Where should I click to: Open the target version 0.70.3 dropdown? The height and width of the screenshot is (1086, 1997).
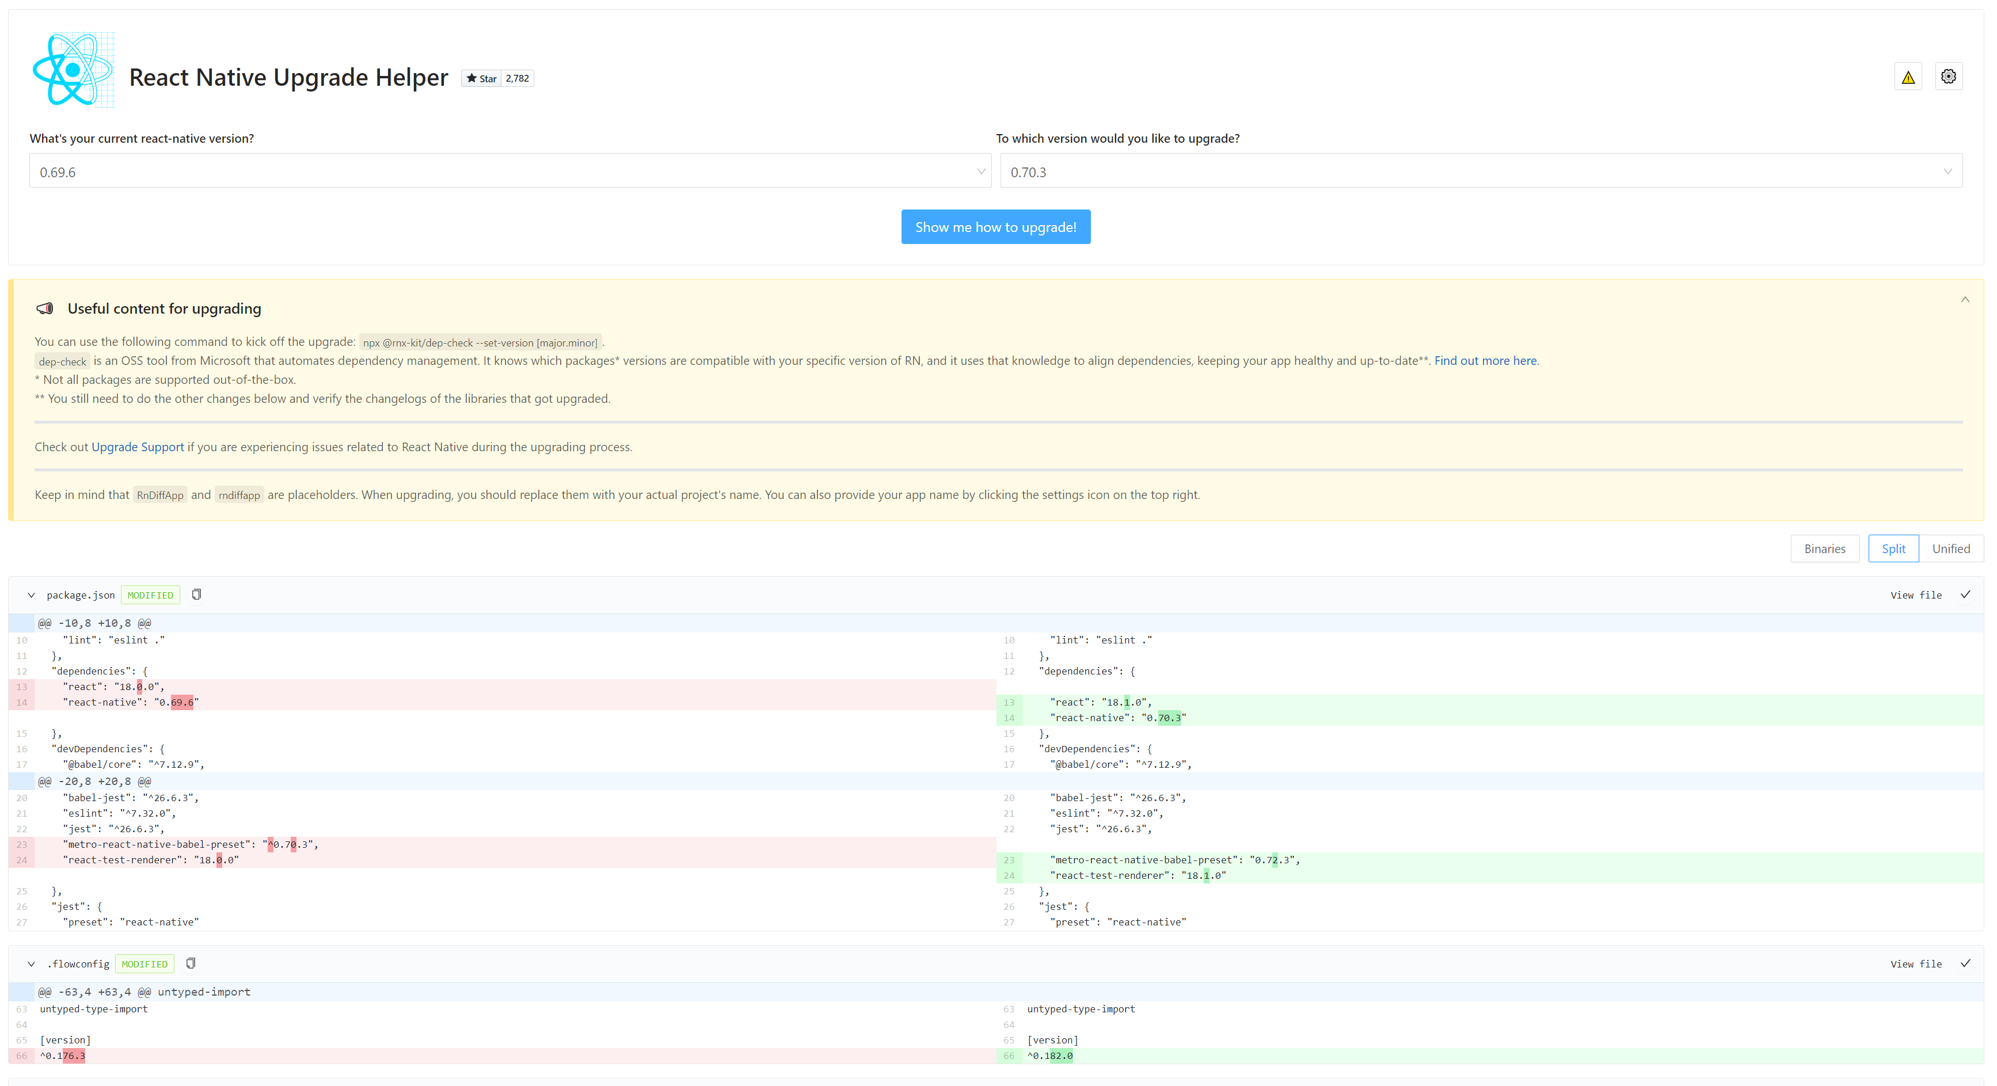pyautogui.click(x=1480, y=172)
